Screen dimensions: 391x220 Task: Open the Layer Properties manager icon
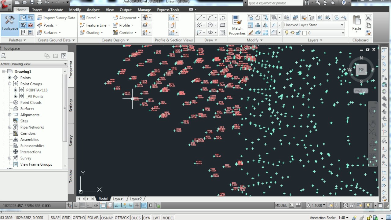[287, 18]
